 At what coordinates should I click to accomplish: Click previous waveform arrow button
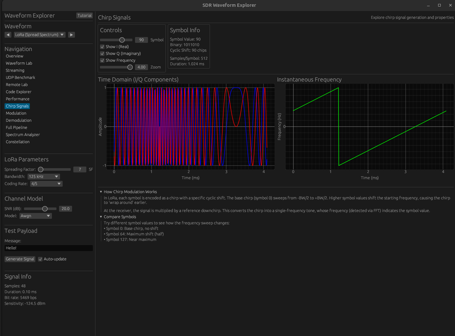click(8, 35)
